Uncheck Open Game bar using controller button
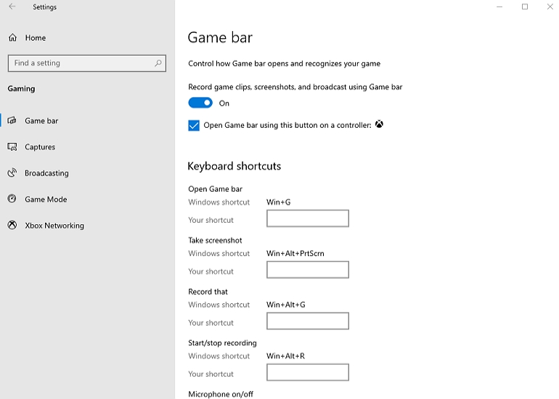This screenshot has width=559, height=399. point(194,126)
